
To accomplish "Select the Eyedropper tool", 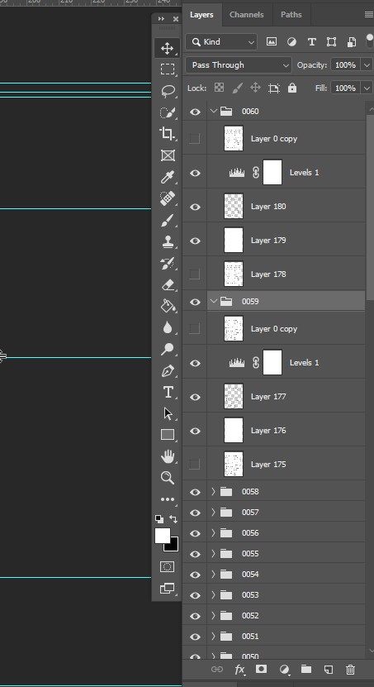I will click(x=167, y=177).
